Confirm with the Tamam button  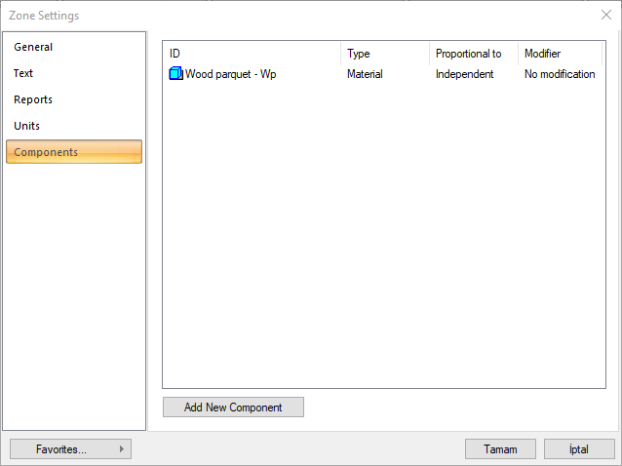pyautogui.click(x=500, y=449)
